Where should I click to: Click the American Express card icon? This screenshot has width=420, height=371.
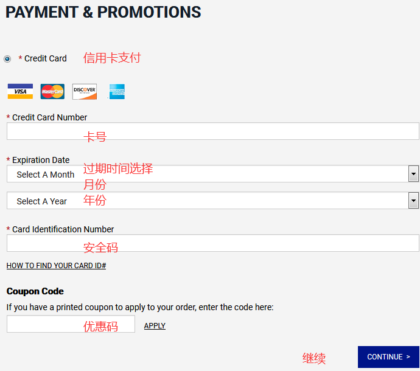coord(117,92)
